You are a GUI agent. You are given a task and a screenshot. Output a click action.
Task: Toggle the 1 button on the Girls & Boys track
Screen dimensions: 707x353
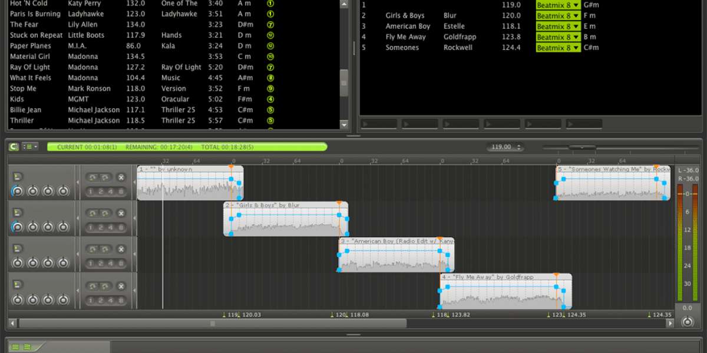click(90, 227)
